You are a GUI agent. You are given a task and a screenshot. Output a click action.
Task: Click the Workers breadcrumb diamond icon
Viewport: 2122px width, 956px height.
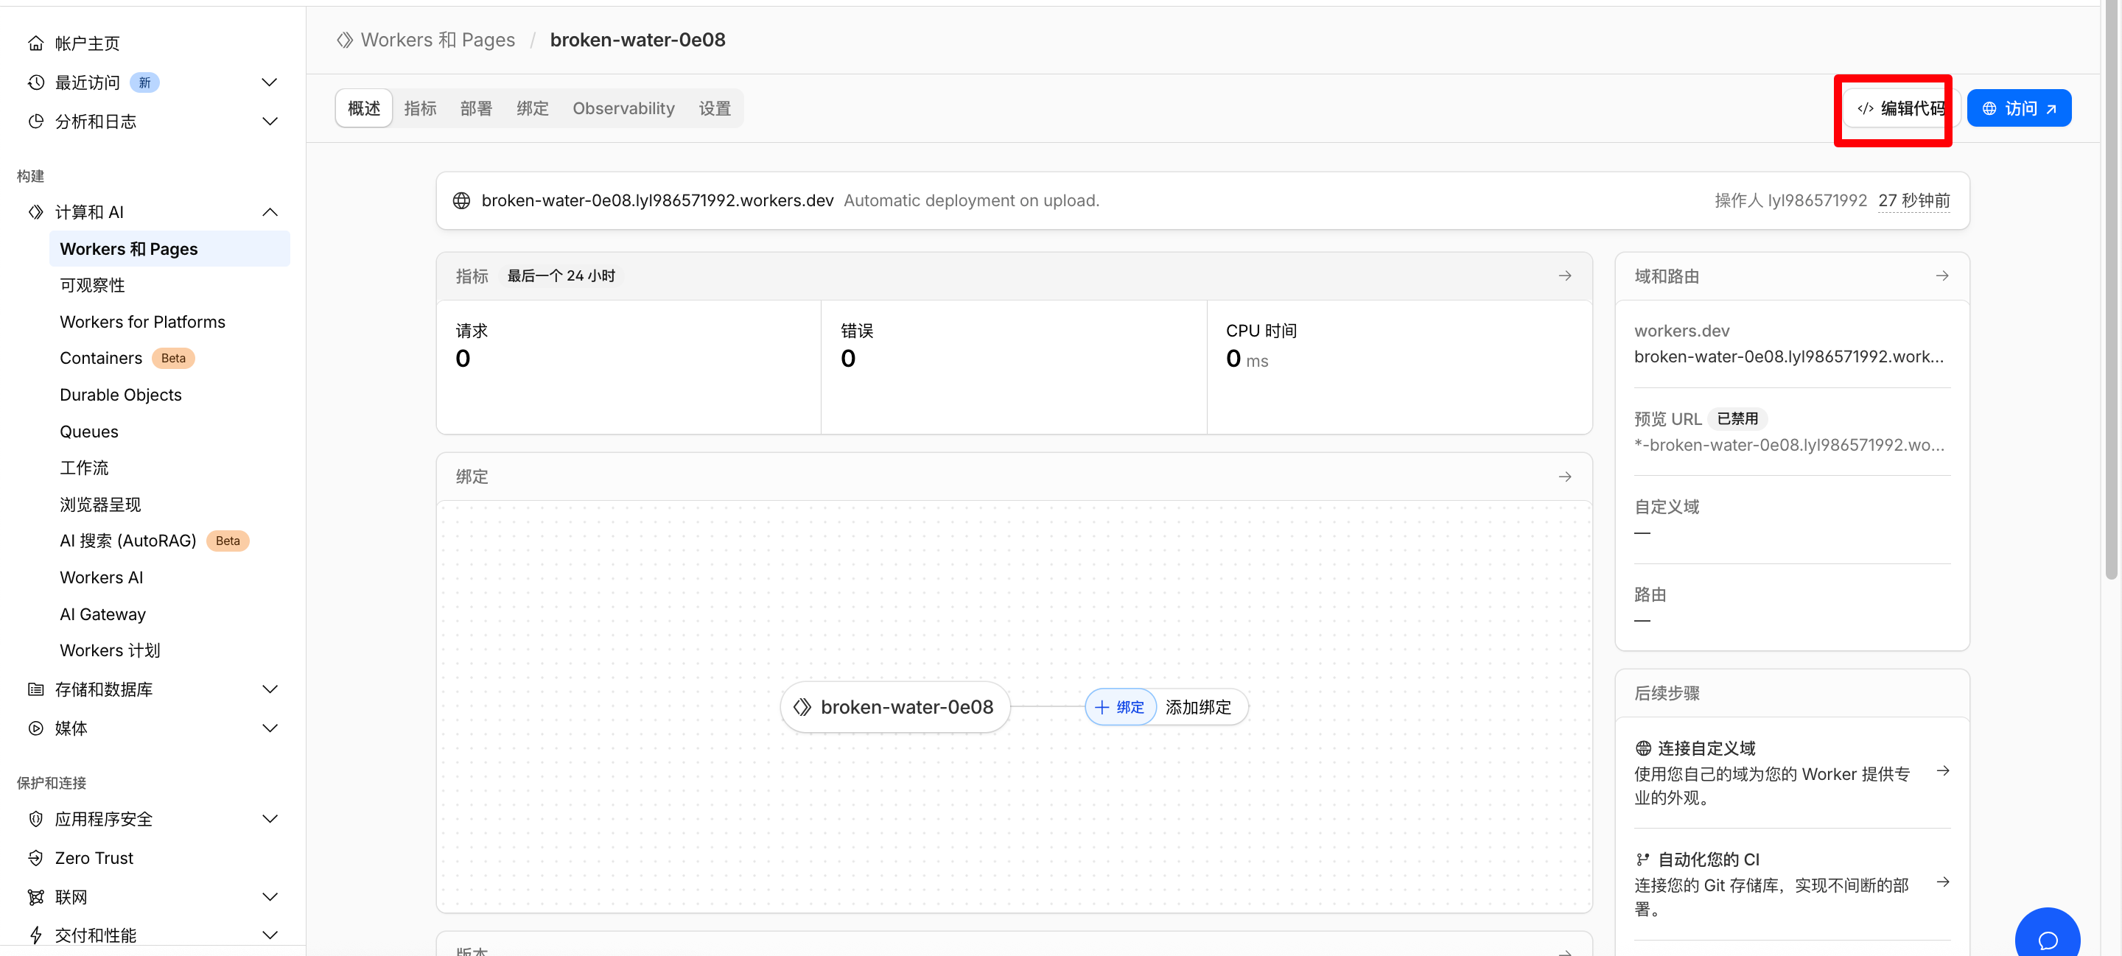tap(344, 40)
